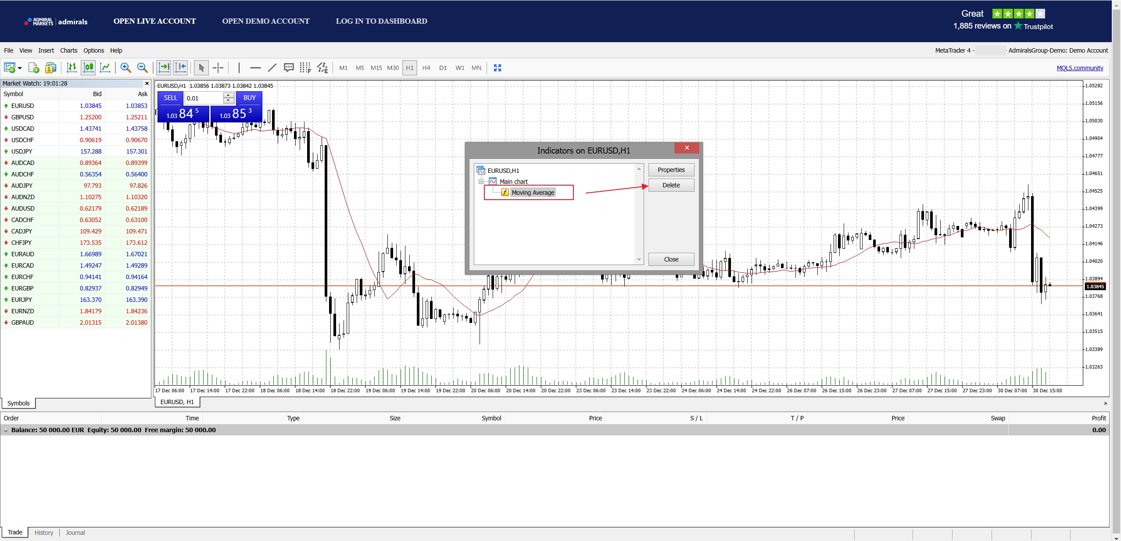
Task: Increase lot volume with the up stepper
Action: (229, 95)
